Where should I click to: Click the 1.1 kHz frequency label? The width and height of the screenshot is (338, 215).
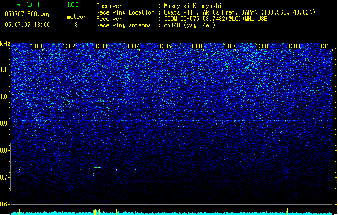click(x=5, y=70)
